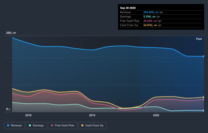Click the Free Cash Flow value 46.684
This screenshot has width=208, height=133.
(150, 21)
